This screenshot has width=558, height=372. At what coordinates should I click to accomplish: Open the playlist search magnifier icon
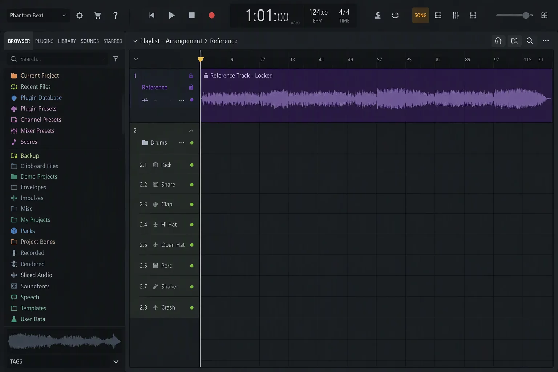(x=530, y=41)
